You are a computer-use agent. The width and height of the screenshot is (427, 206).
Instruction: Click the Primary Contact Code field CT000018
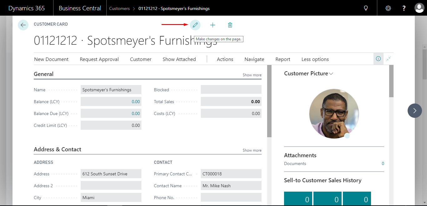tap(231, 174)
